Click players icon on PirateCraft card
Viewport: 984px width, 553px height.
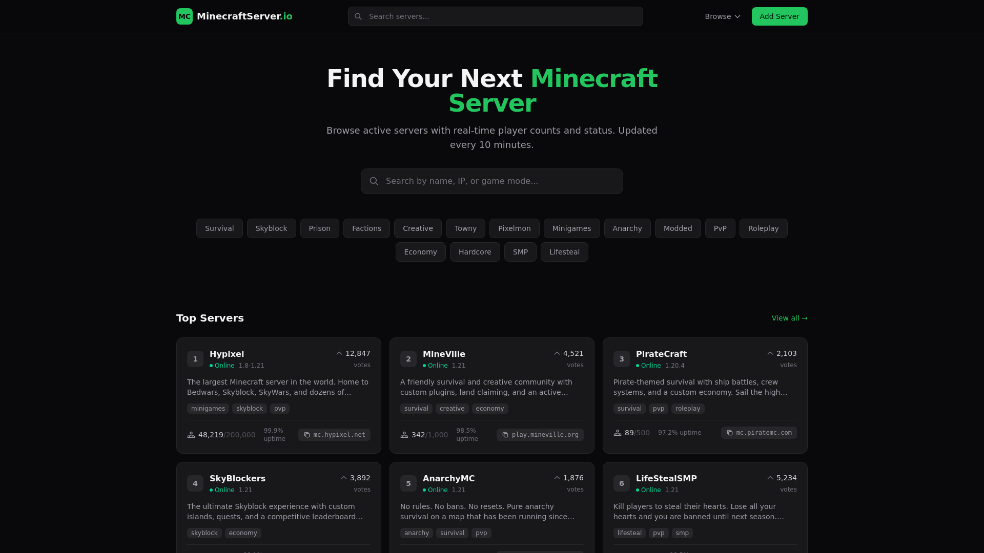click(x=618, y=433)
